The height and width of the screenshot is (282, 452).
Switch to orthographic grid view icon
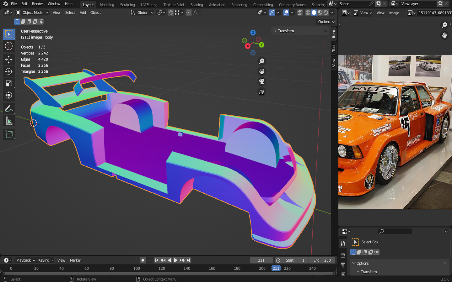pos(261,92)
